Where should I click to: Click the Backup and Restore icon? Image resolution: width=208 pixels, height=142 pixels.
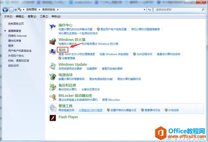coord(53,87)
